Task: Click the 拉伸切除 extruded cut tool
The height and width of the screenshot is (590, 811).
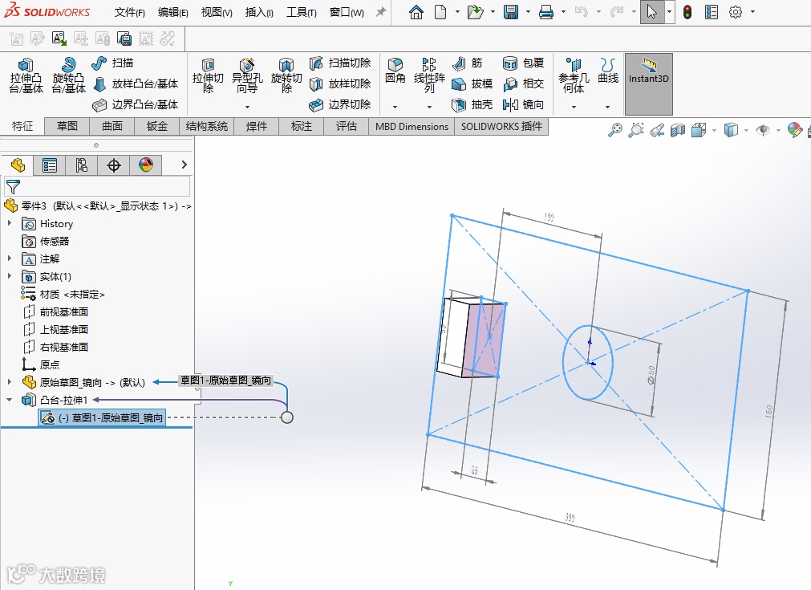Action: coord(208,76)
